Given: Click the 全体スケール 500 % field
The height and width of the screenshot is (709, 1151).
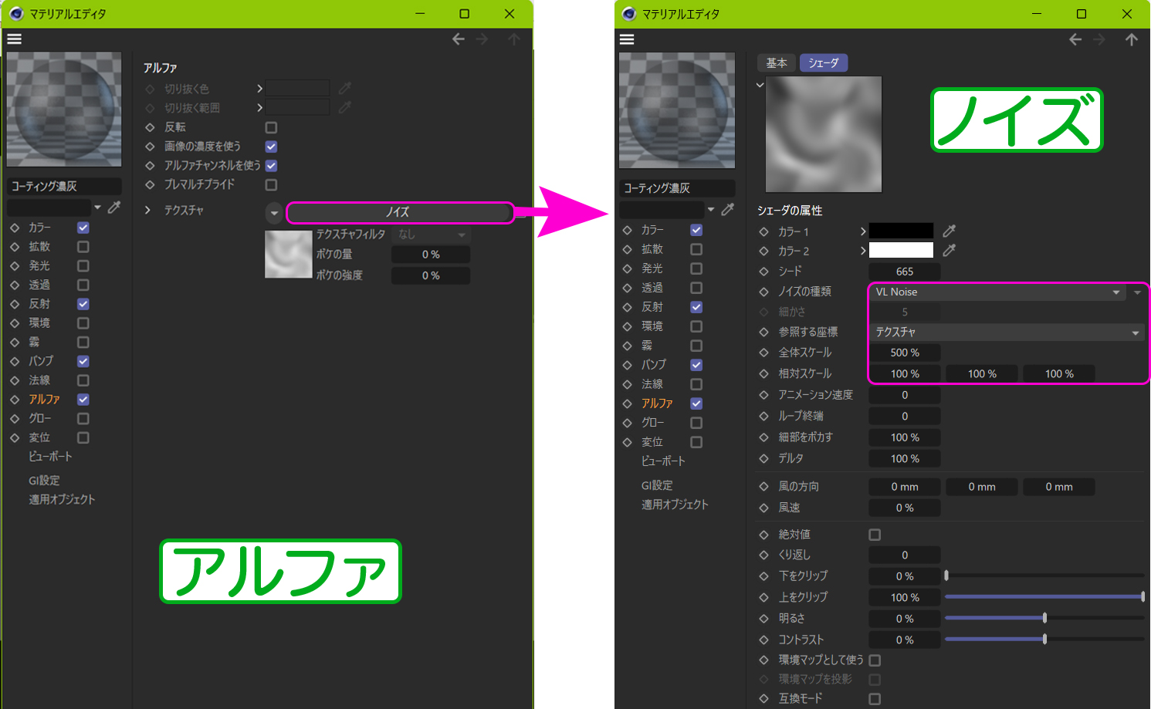Looking at the screenshot, I should click(x=904, y=353).
